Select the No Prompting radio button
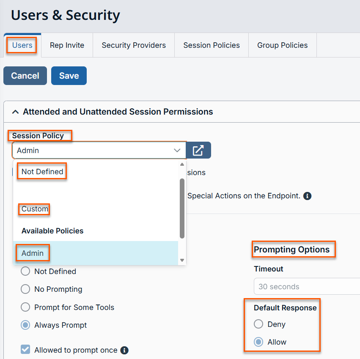The image size is (360, 359). coord(25,289)
